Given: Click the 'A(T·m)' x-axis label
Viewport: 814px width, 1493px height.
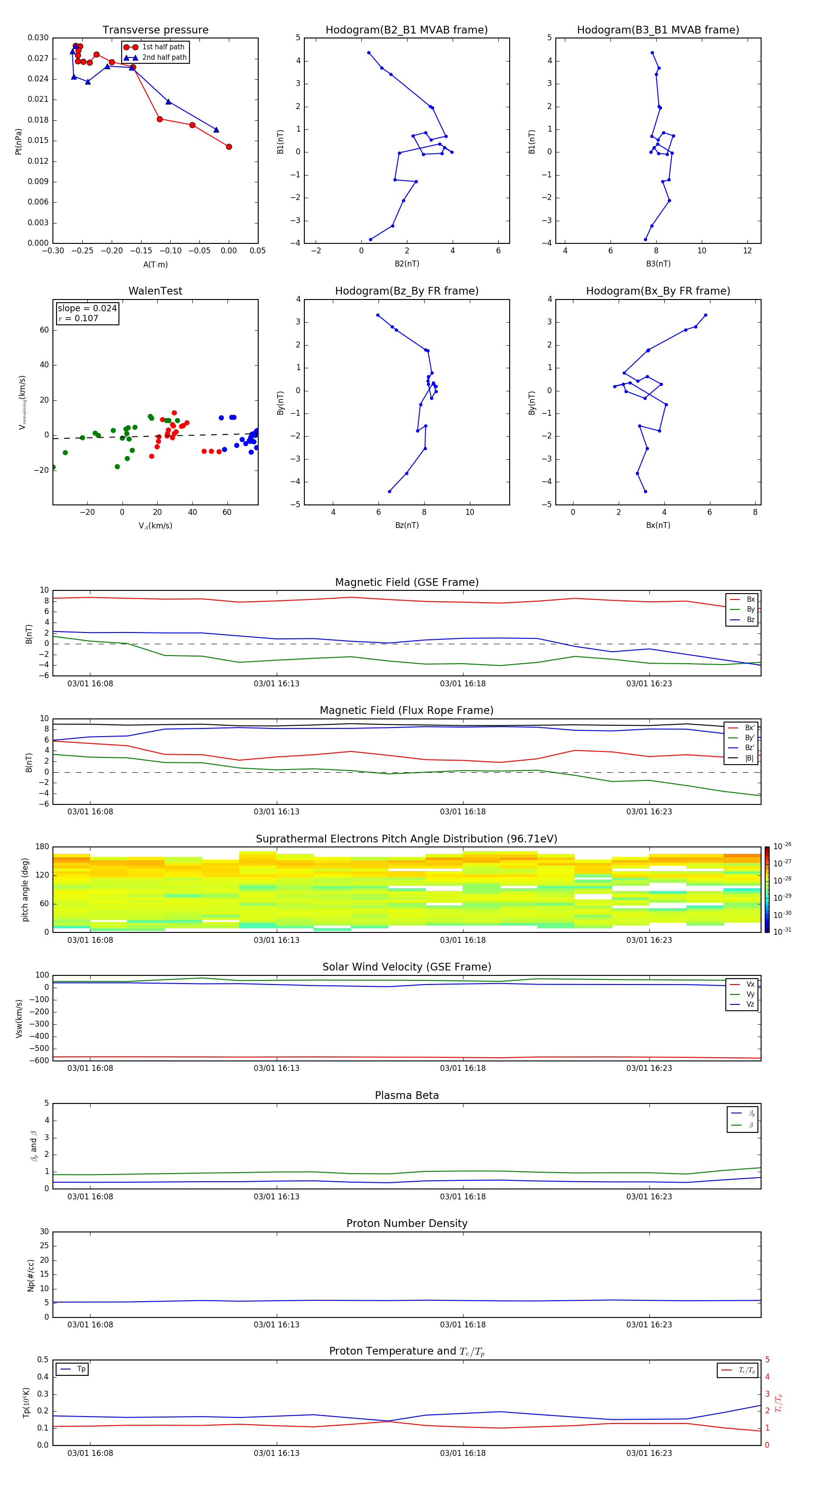Looking at the screenshot, I should 155,264.
